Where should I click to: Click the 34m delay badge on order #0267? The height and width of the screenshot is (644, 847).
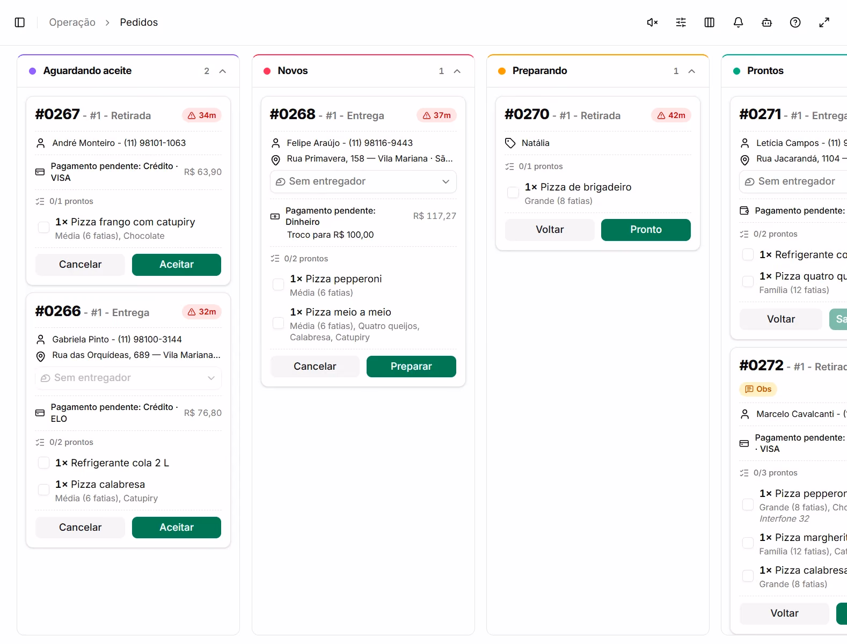click(x=202, y=115)
